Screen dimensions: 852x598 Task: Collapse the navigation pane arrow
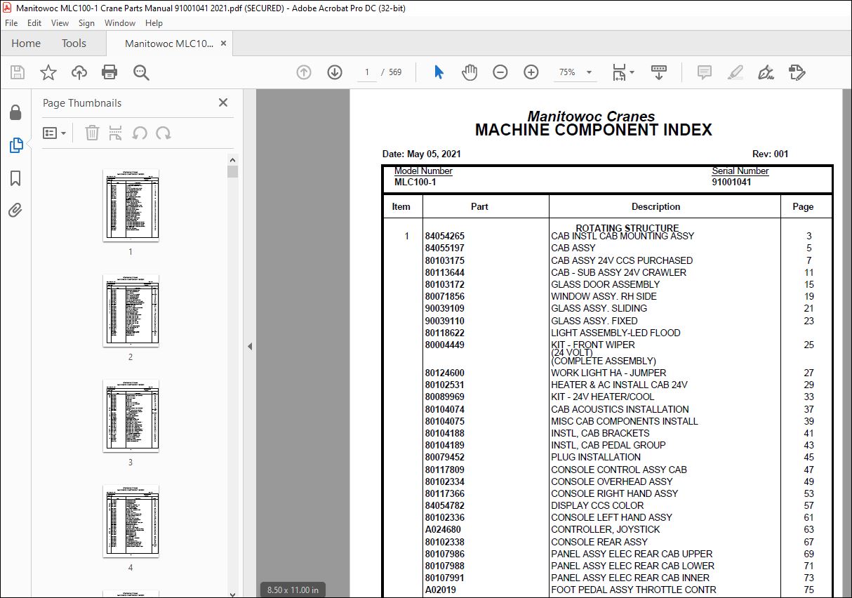click(249, 346)
